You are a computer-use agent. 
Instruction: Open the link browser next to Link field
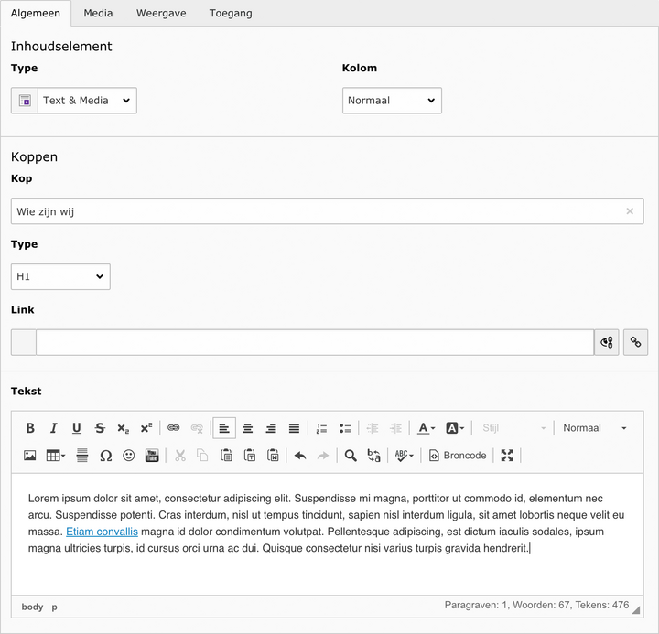tap(635, 342)
